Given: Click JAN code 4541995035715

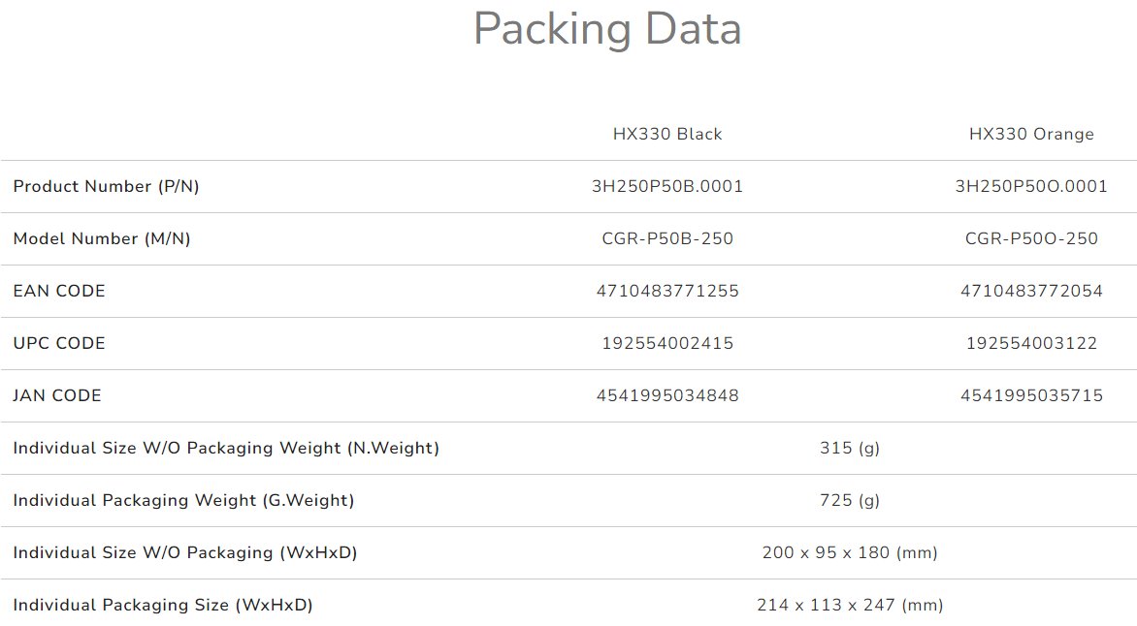Looking at the screenshot, I should [x=1031, y=396].
